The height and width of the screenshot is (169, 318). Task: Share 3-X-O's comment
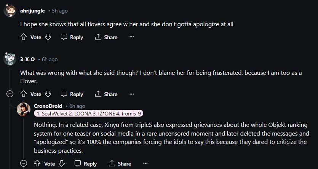(106, 94)
